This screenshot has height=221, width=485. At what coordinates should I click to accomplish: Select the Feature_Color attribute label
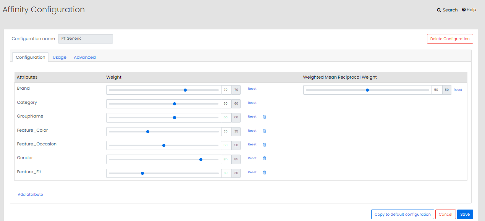[32, 130]
